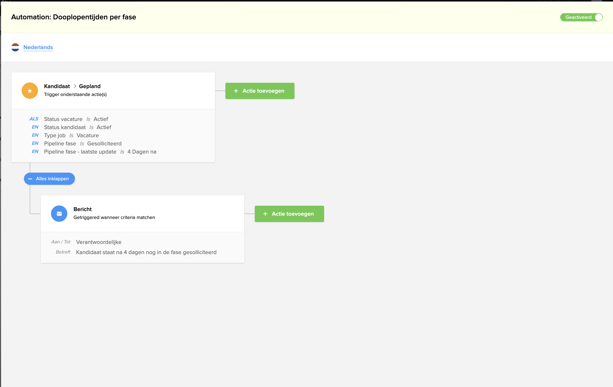Image resolution: width=613 pixels, height=387 pixels.
Task: Click condition 'Status kandidaat Is Actief'
Action: 78,127
